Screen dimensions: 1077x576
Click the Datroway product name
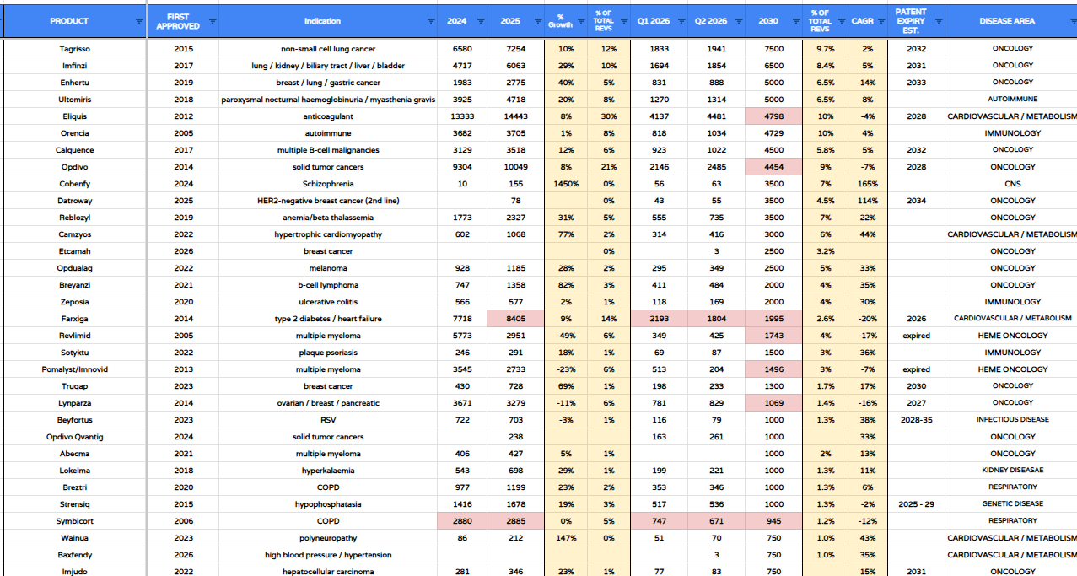(74, 201)
